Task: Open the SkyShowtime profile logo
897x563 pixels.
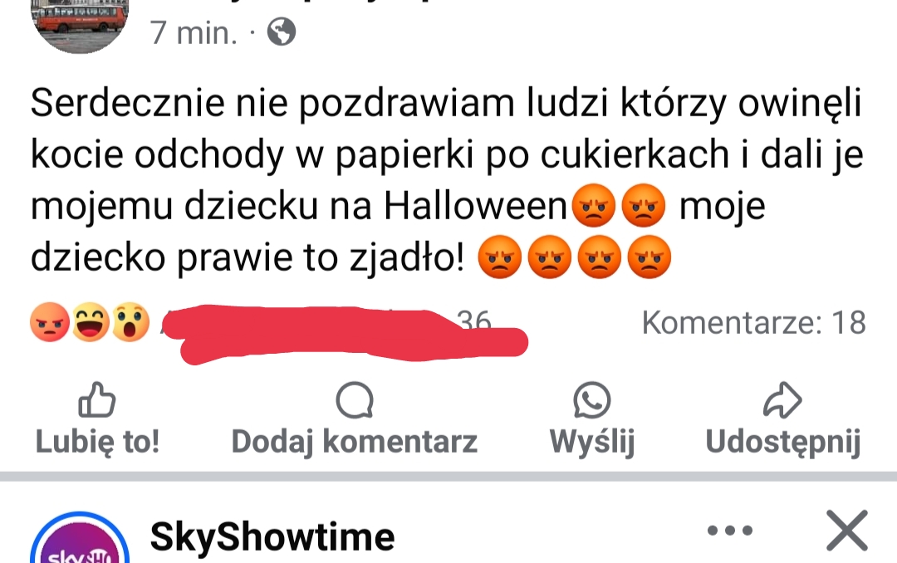Action: point(80,538)
